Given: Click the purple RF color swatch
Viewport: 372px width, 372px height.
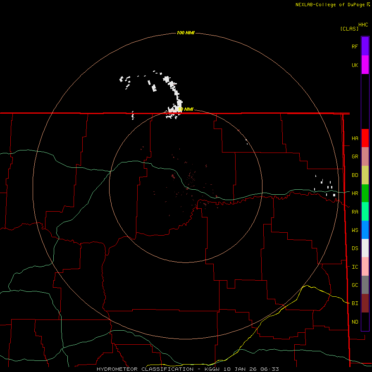Looking at the screenshot, I should click(x=365, y=46).
